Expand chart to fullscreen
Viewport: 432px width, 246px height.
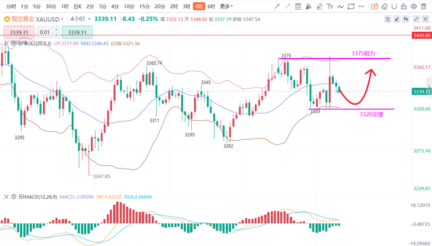pos(416,19)
